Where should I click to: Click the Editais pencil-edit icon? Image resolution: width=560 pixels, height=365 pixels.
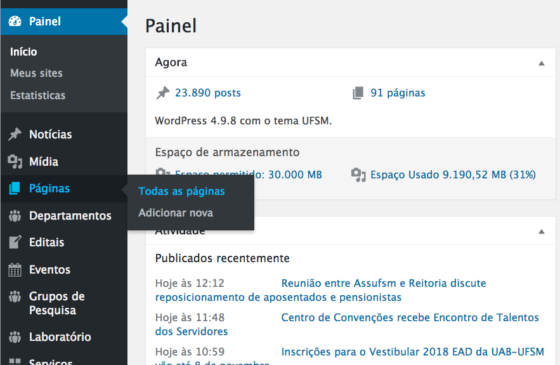[15, 242]
